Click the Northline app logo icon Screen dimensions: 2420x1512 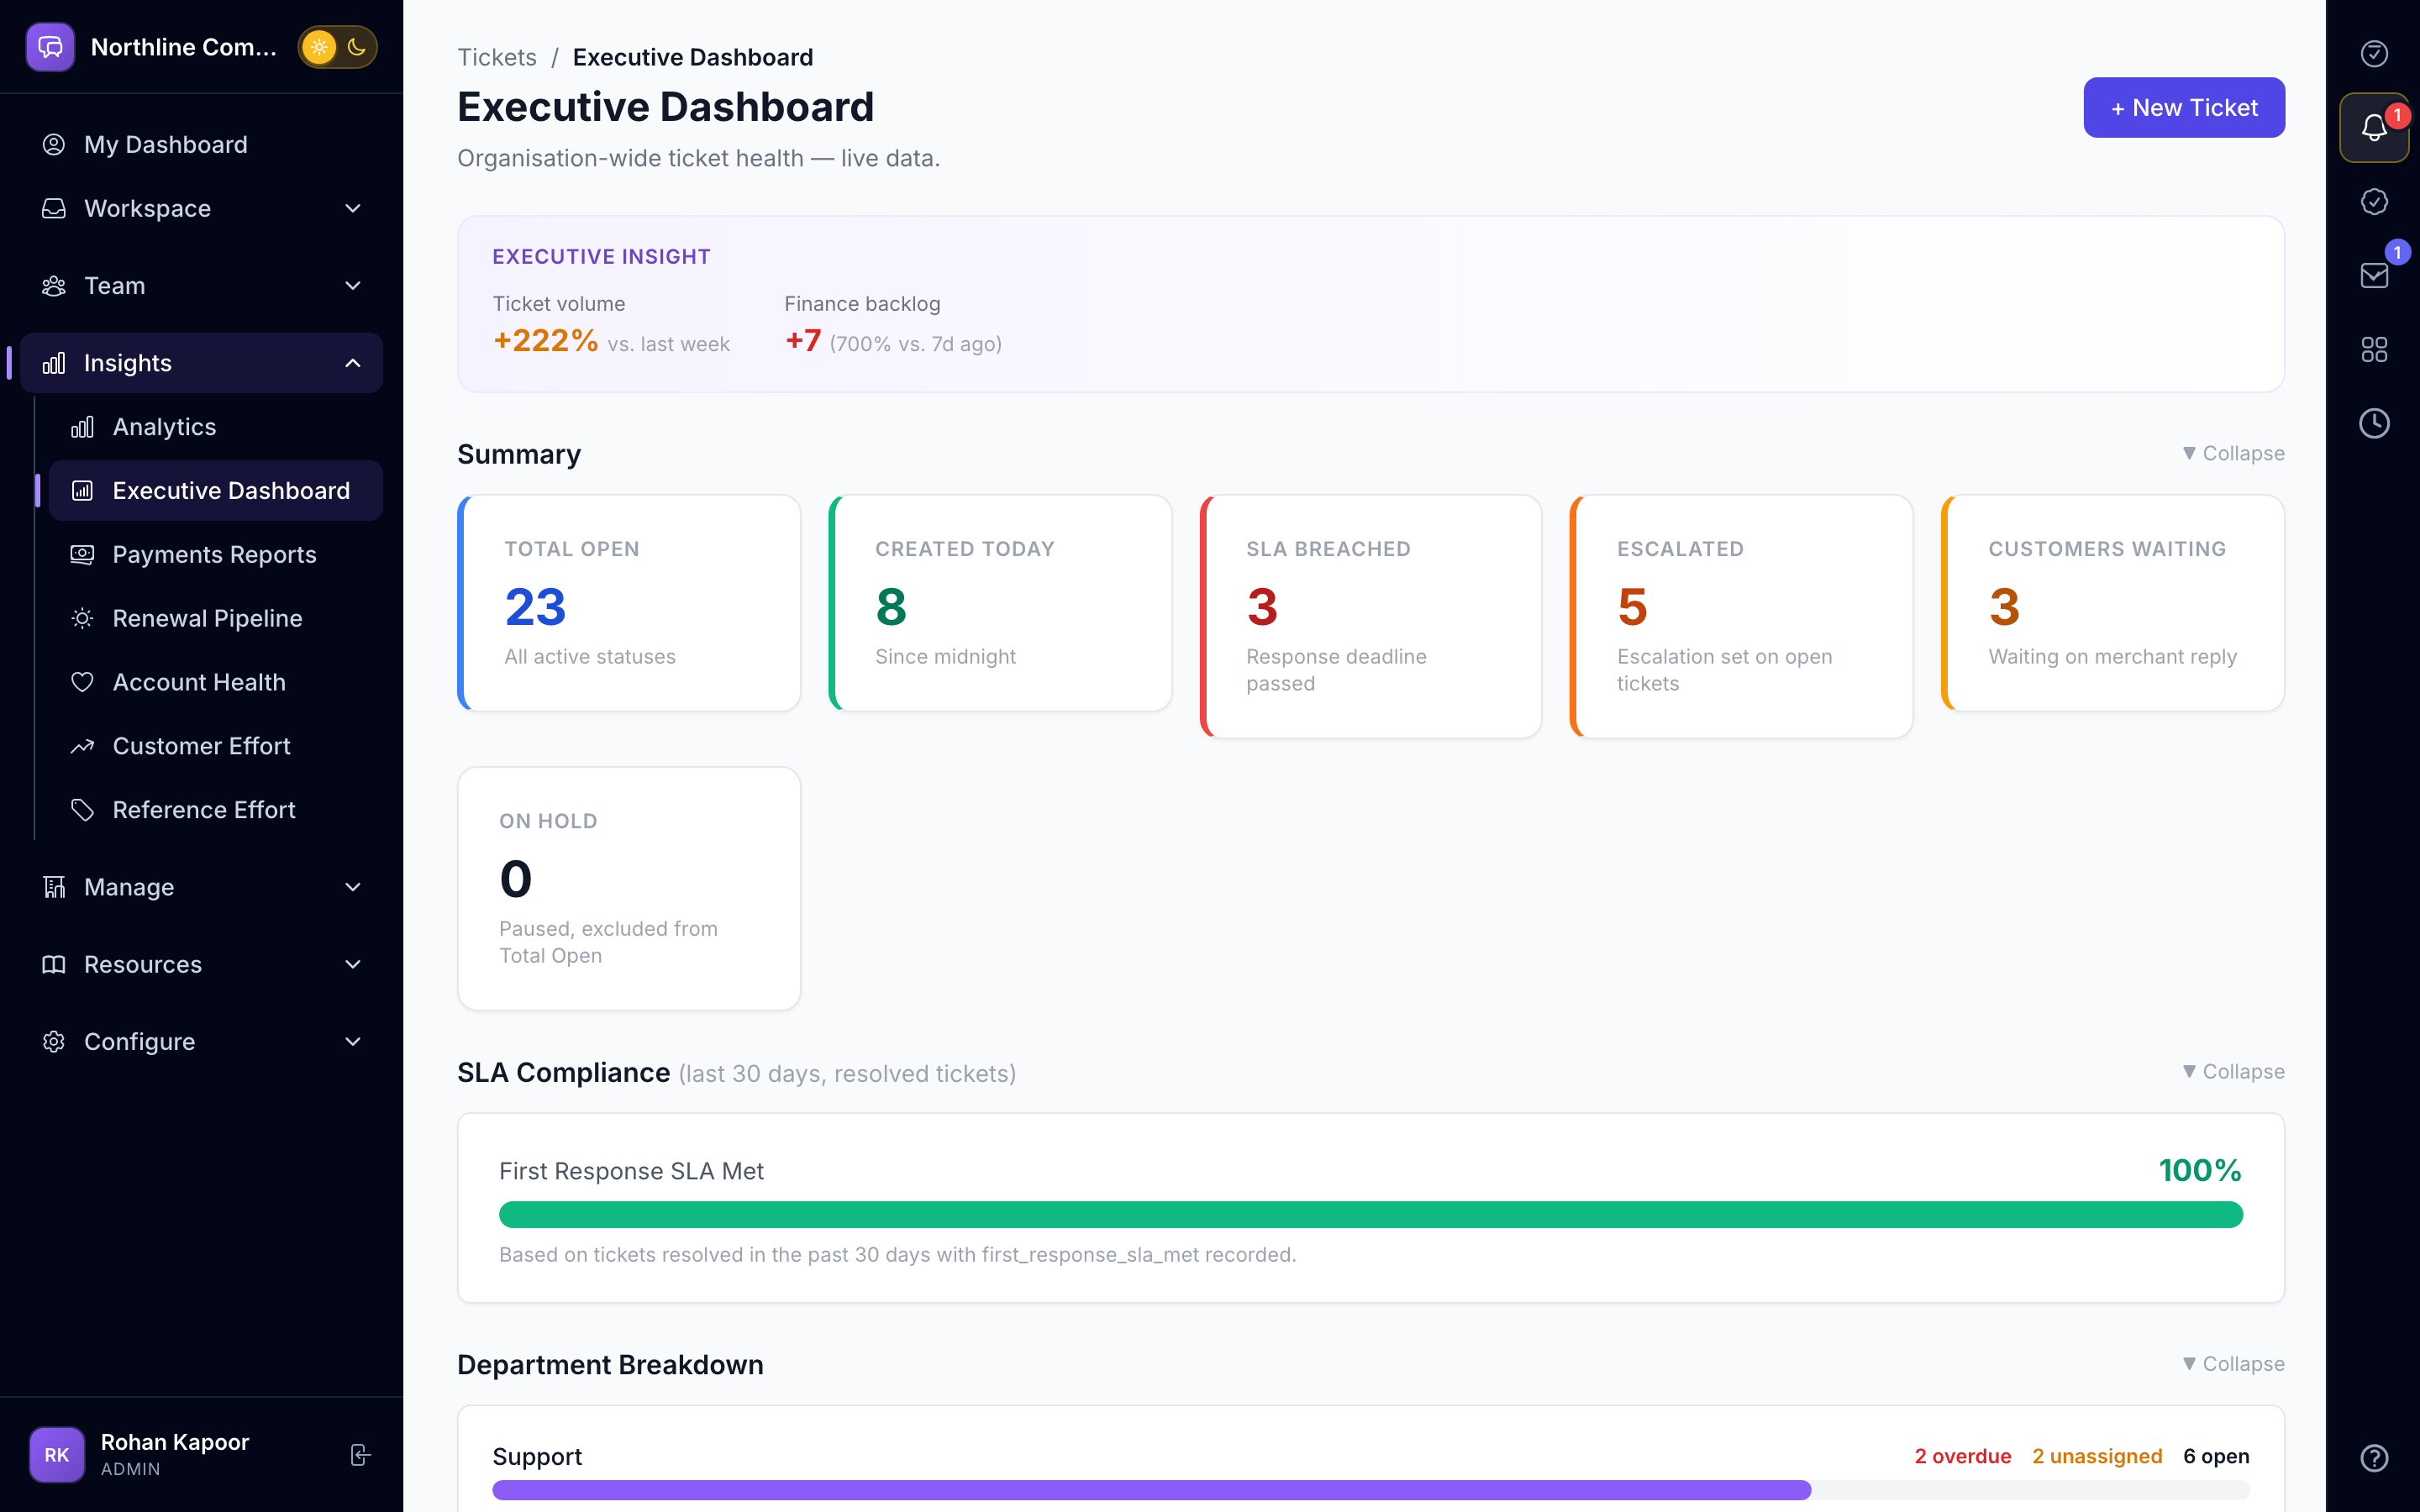(50, 47)
